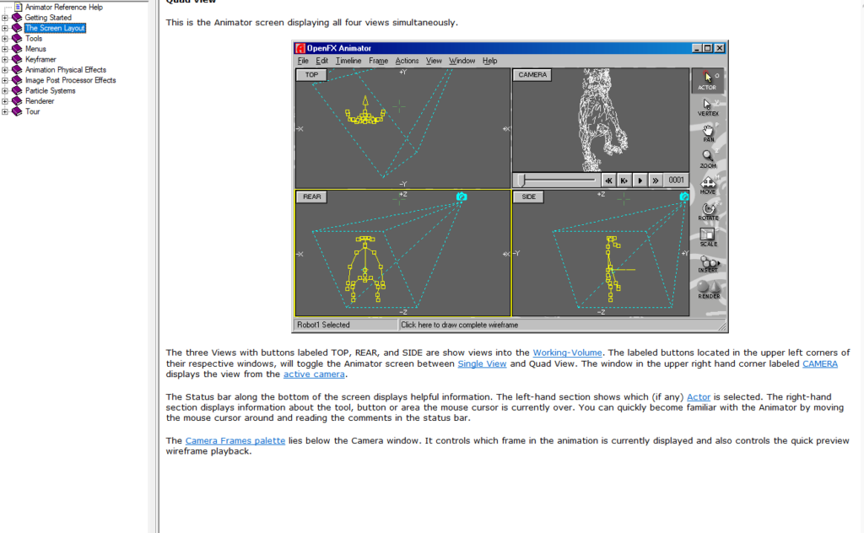
Task: Expand the Keyframer topic node
Action: point(5,60)
